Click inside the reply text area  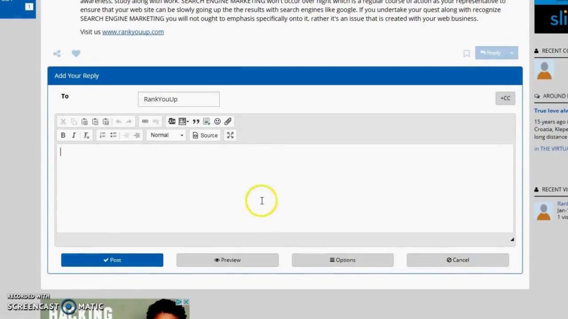(285, 188)
